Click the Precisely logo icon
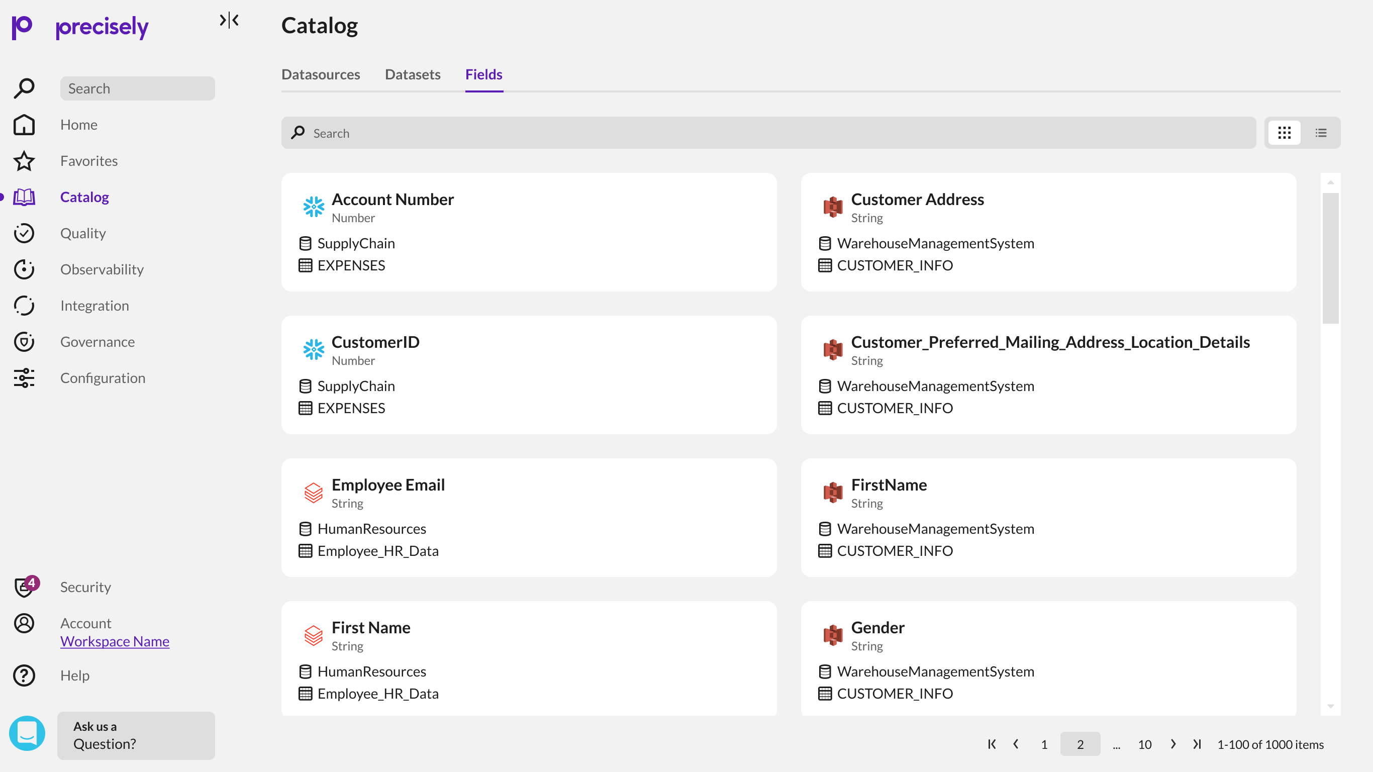This screenshot has height=772, width=1373. (x=23, y=27)
